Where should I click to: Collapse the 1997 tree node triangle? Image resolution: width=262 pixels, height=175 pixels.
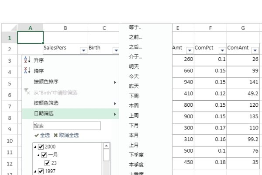[35, 171]
